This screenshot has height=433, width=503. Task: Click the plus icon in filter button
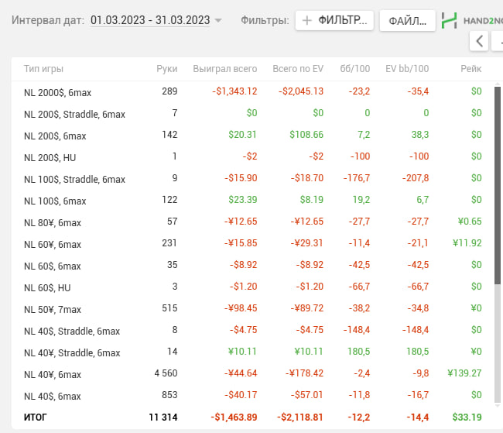pos(307,21)
